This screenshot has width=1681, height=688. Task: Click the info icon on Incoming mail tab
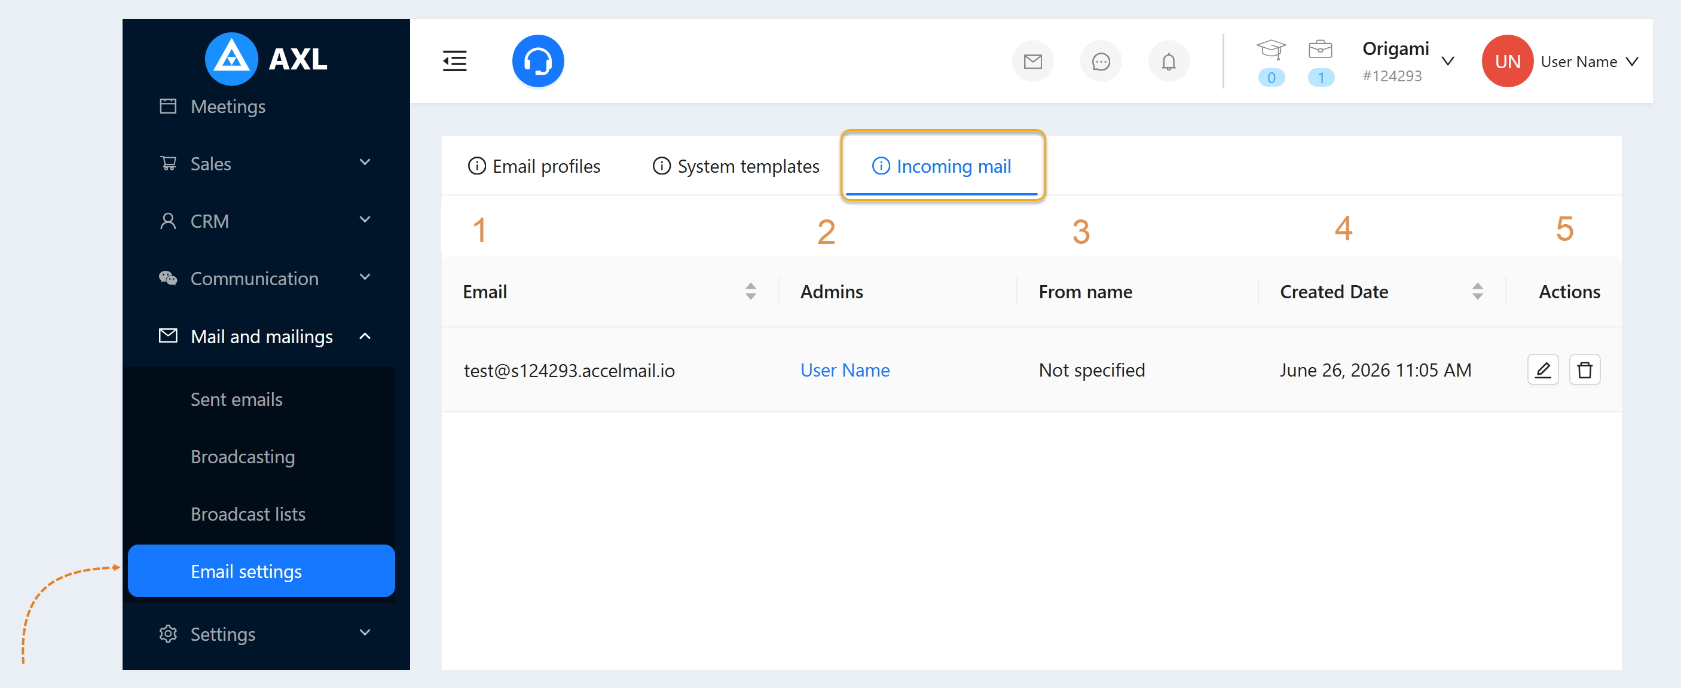tap(881, 166)
